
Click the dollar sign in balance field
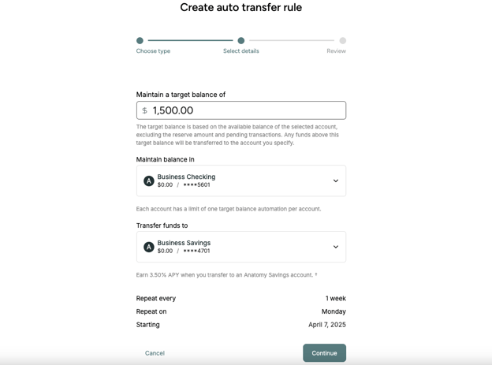[144, 110]
